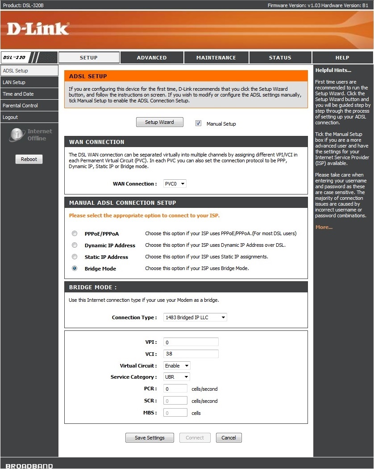The height and width of the screenshot is (469, 374).
Task: Open the Service Category UBR dropdown
Action: (x=176, y=376)
